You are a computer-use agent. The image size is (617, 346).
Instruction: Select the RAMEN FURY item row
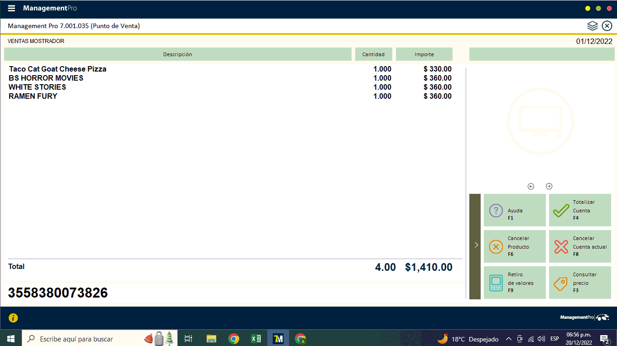(33, 96)
